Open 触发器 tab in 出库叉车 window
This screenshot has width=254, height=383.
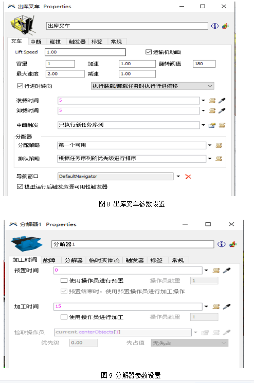[x=77, y=42]
